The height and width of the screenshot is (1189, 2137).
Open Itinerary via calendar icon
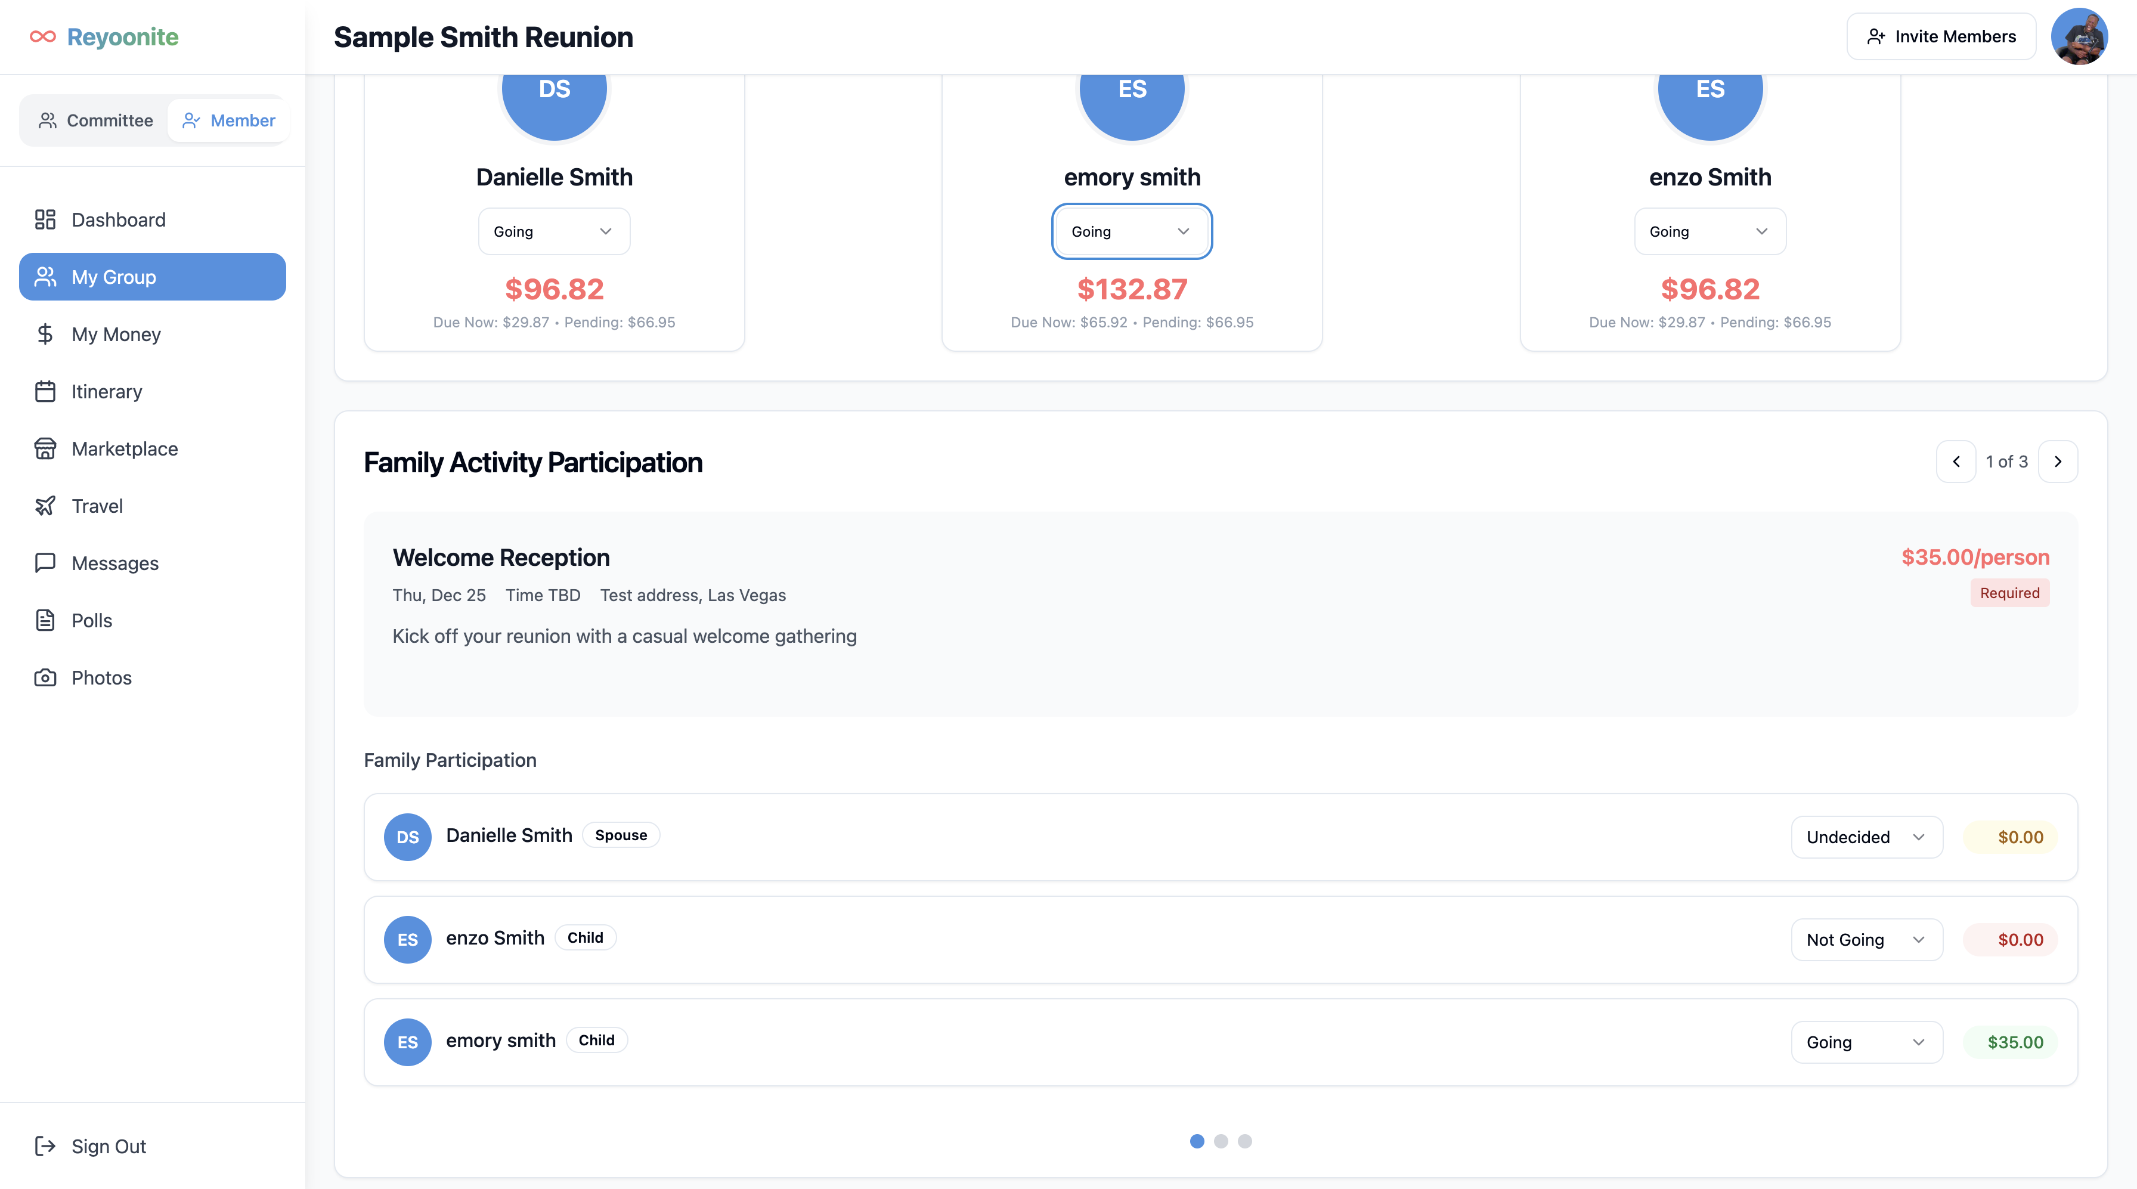(x=45, y=392)
